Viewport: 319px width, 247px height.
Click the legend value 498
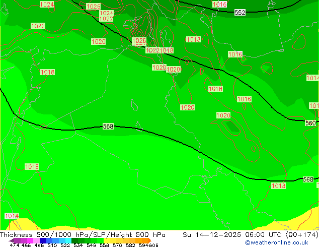pyautogui.click(x=39, y=245)
